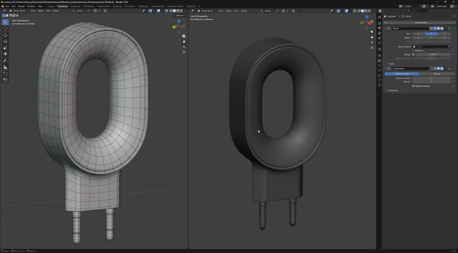
Task: Remove the Mirror modifier with X button
Action: 449,28
